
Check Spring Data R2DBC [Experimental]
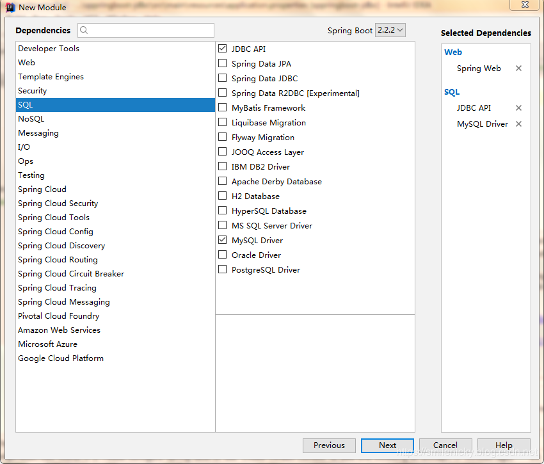point(222,93)
